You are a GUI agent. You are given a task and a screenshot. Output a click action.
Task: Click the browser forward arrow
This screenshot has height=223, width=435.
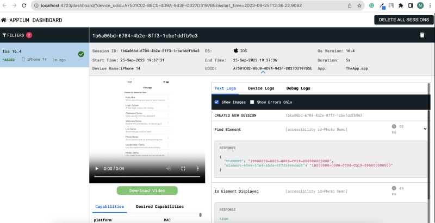(x=15, y=5)
